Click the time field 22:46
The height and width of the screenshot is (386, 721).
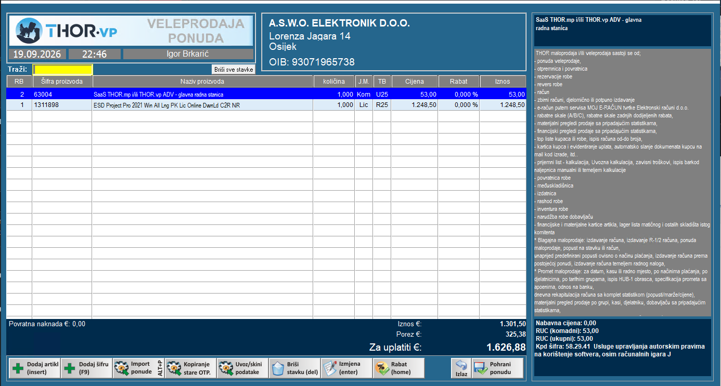(x=94, y=54)
